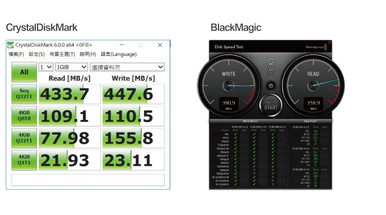Open the 佈景主題(T) menu
Image resolution: width=386 pixels, height=215 pixels.
[62, 54]
